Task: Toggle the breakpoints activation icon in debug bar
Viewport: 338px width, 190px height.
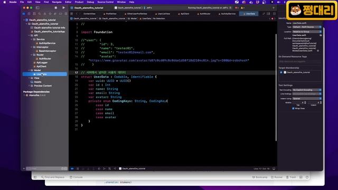Action: pyautogui.click(x=72, y=169)
